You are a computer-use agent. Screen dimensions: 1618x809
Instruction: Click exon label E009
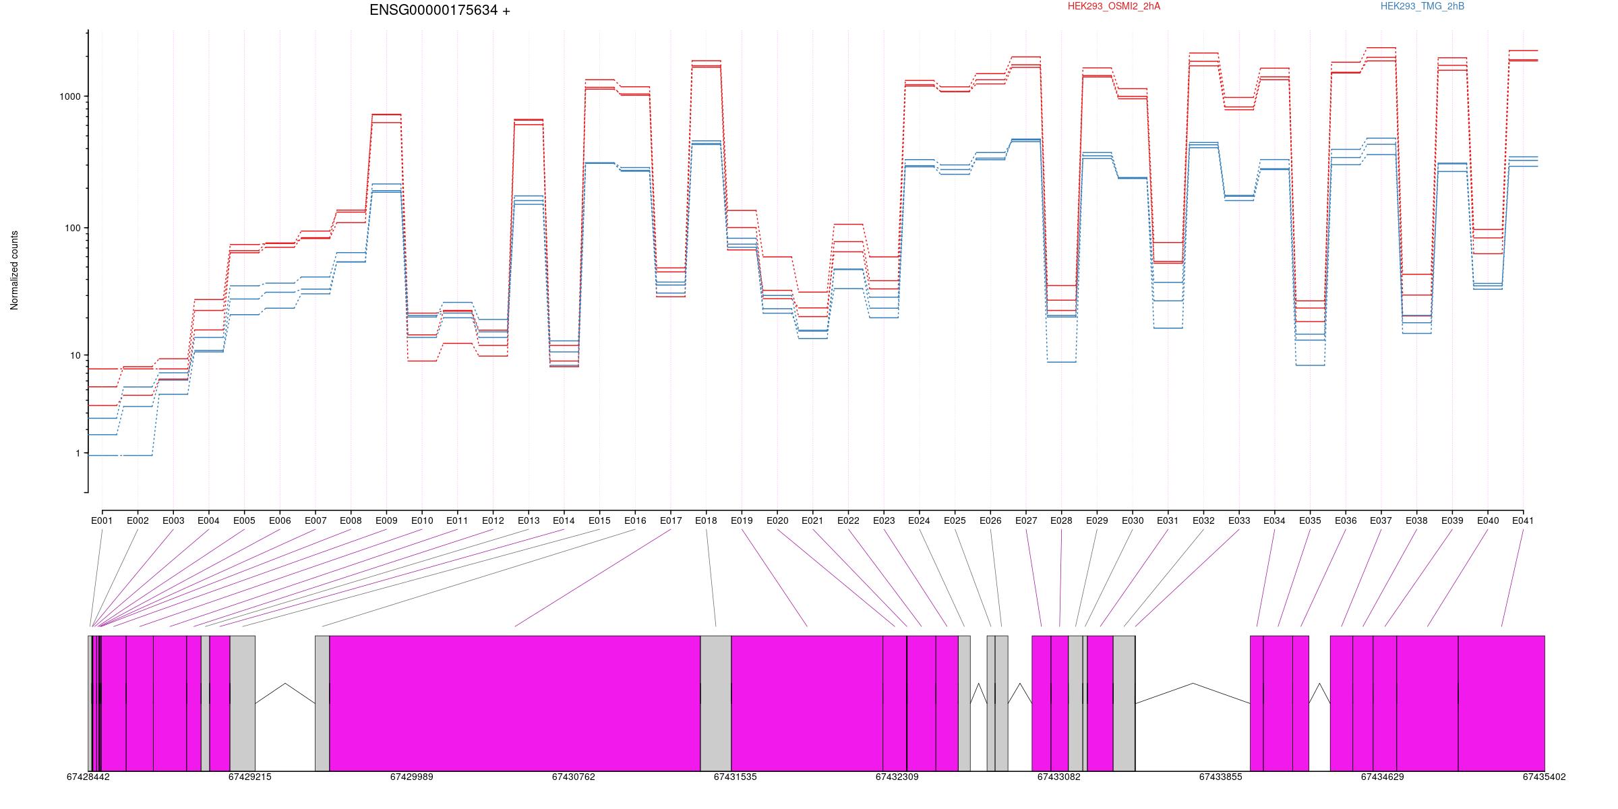(386, 520)
